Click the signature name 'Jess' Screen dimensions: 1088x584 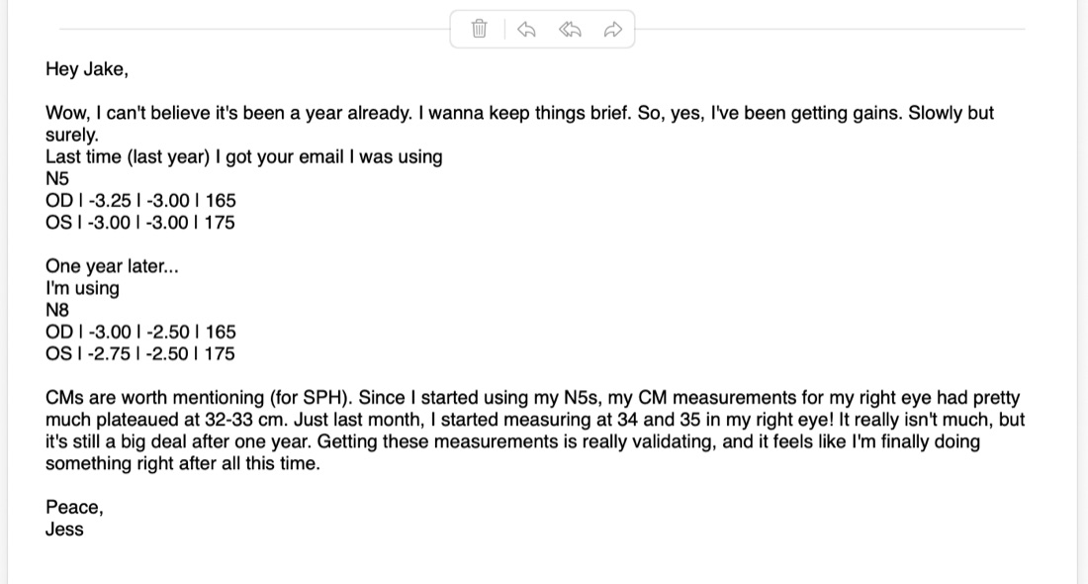tap(64, 530)
